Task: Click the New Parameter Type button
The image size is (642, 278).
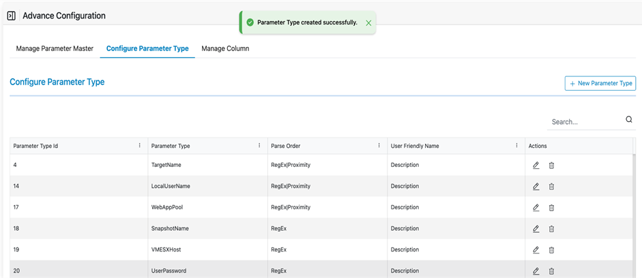Action: click(600, 83)
